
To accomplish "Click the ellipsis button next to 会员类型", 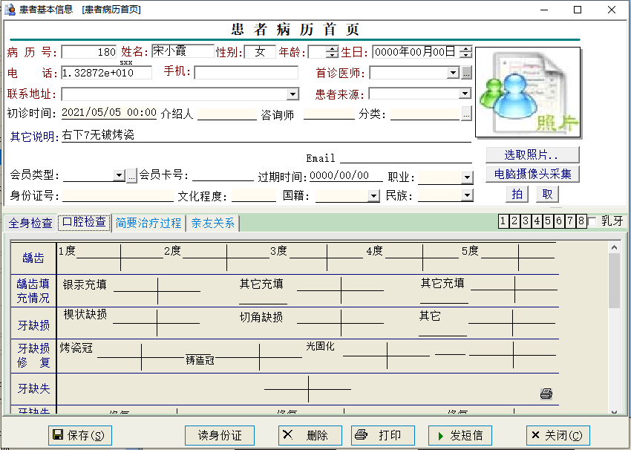I will (x=131, y=175).
